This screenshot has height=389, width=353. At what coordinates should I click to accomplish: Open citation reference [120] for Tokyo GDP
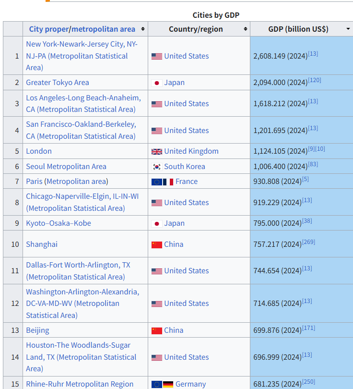point(315,80)
